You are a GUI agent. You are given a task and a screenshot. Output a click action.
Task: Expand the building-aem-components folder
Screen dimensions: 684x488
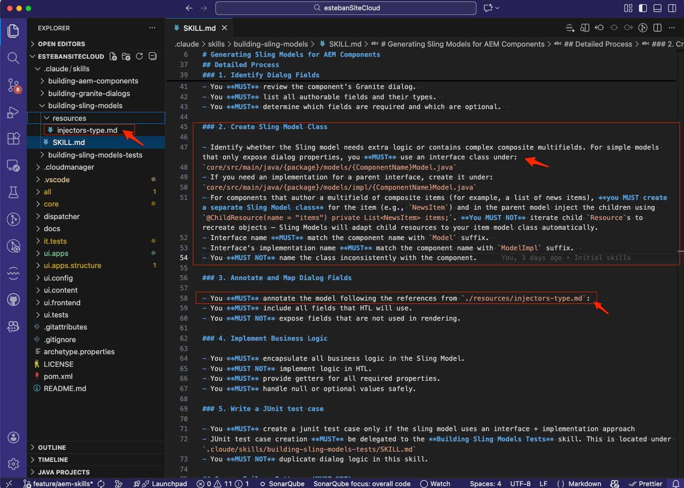[x=93, y=81]
